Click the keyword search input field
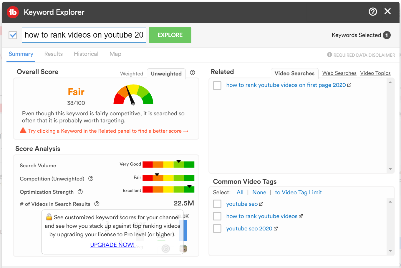 [x=84, y=35]
